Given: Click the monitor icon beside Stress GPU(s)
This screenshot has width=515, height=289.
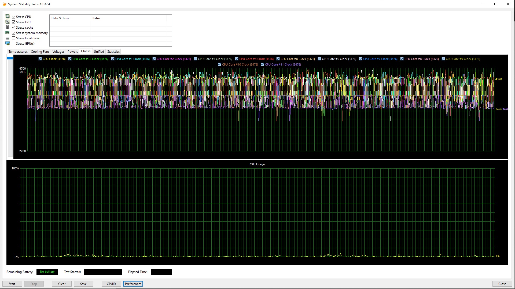Looking at the screenshot, I should [8, 43].
